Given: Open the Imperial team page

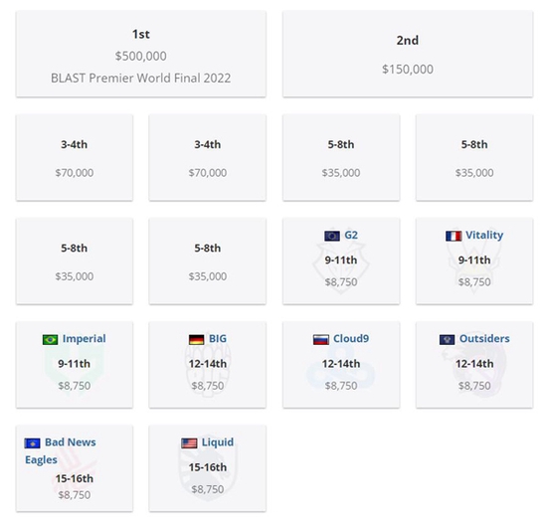Looking at the screenshot, I should [x=85, y=339].
